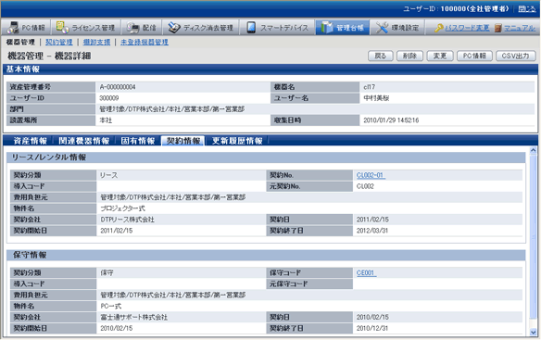Select 設置場所 value 本社
Screen dimensions: 541x340
coord(106,120)
